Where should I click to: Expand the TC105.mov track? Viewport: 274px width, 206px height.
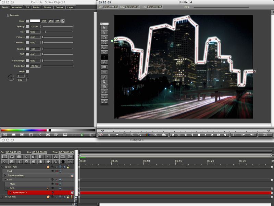2,197
